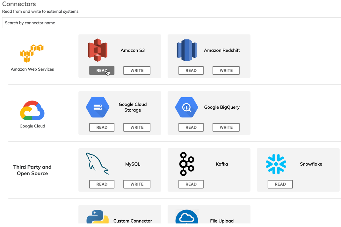Click the Google BigQuery hexagon icon
The width and height of the screenshot is (341, 227).
(x=186, y=107)
